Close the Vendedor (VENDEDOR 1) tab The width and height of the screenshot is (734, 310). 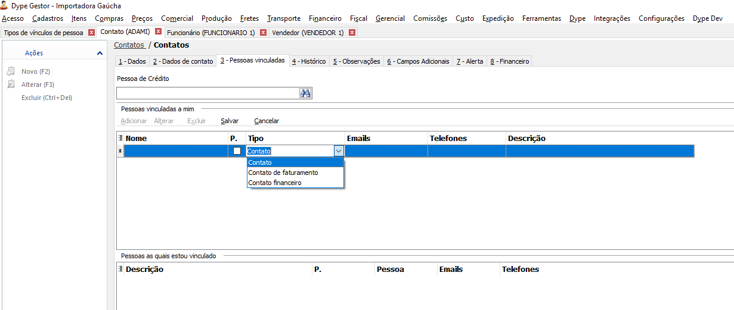[352, 32]
